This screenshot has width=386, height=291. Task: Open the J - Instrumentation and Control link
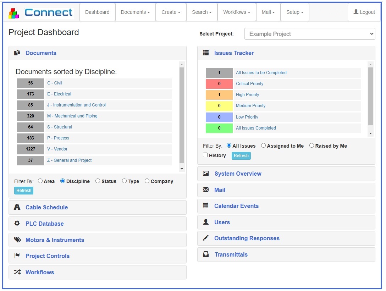click(77, 105)
